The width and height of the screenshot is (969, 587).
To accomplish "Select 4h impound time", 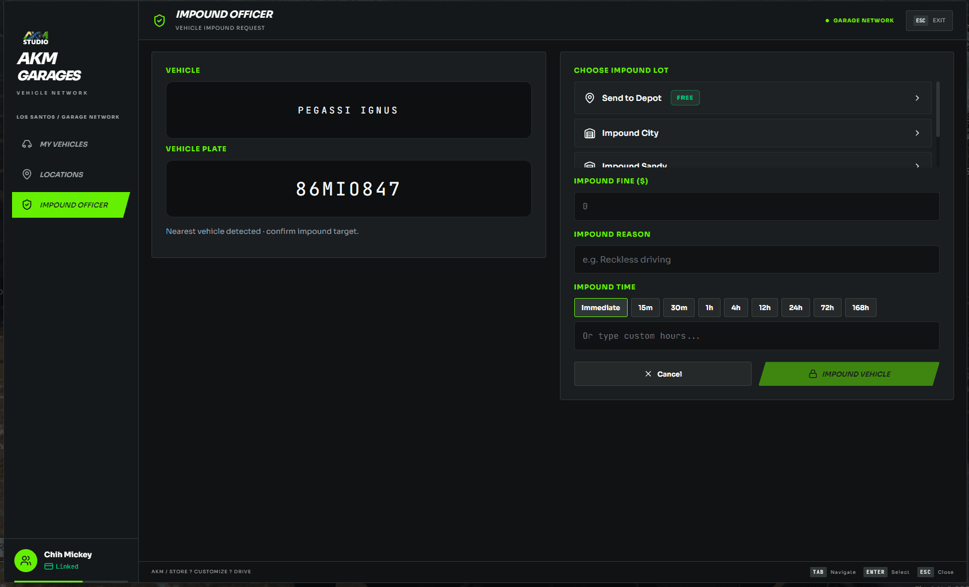I will tap(736, 308).
